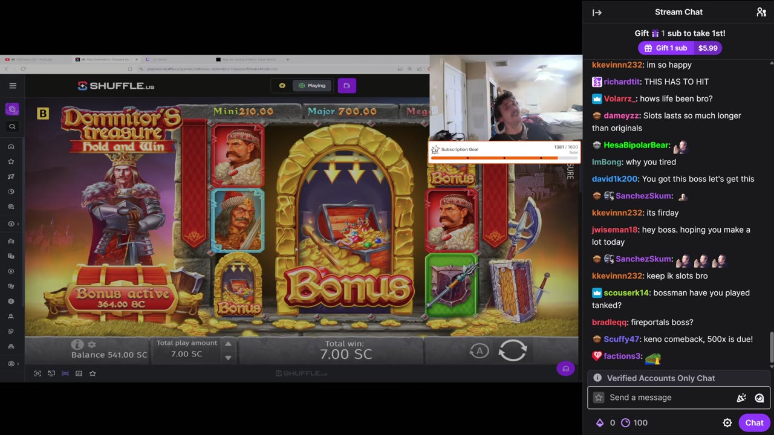Click the Major 700.00 jackpot label
Screen dimensions: 774x435
click(x=342, y=111)
